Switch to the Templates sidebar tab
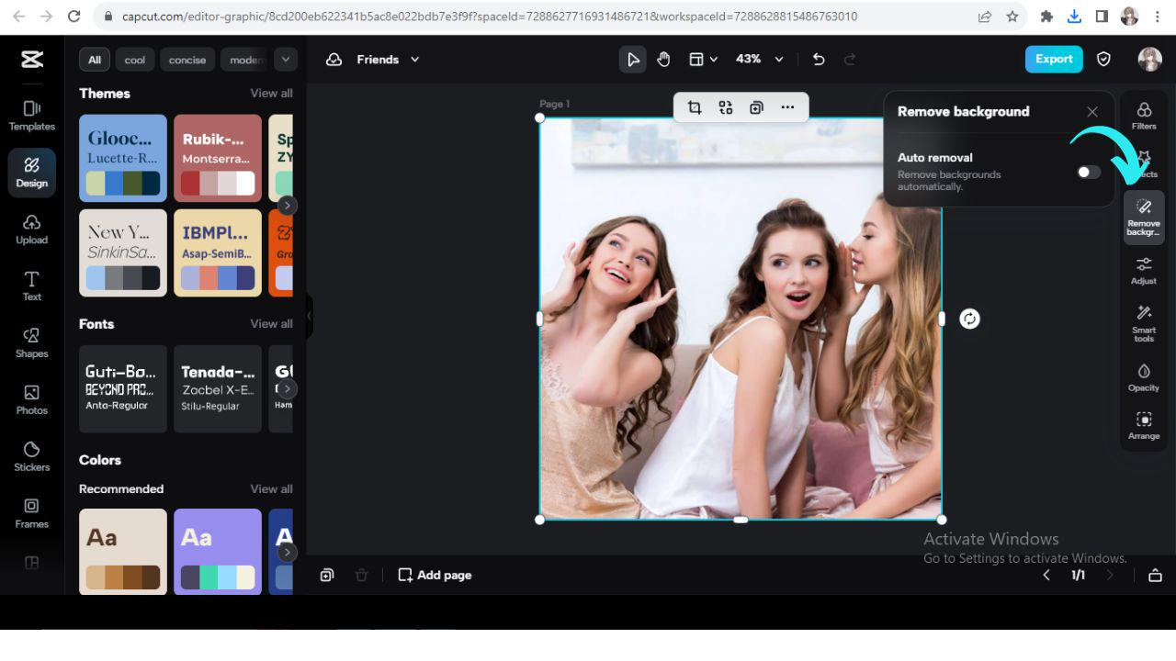This screenshot has height=661, width=1176. [x=31, y=115]
